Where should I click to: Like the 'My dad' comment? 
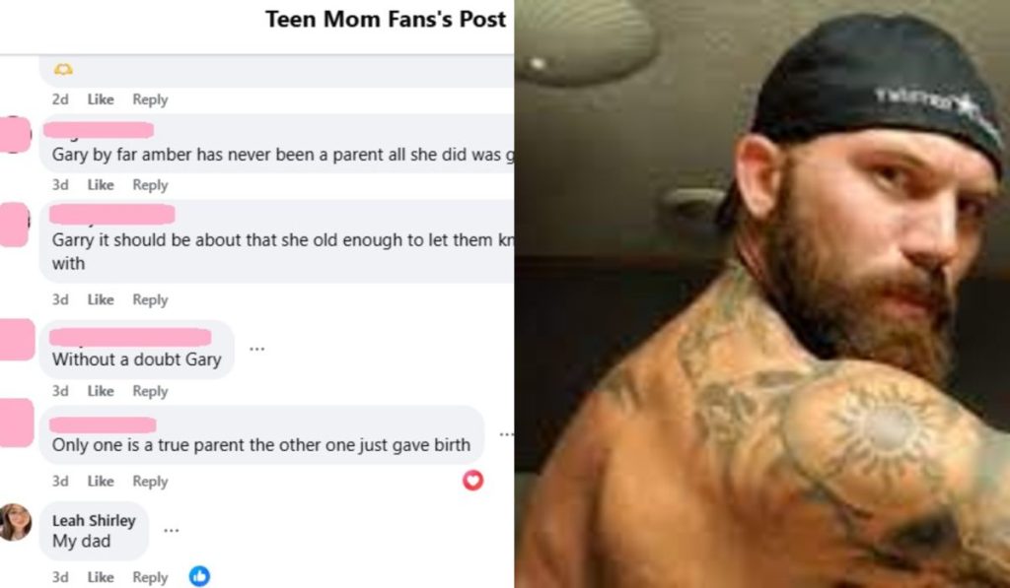(x=100, y=578)
